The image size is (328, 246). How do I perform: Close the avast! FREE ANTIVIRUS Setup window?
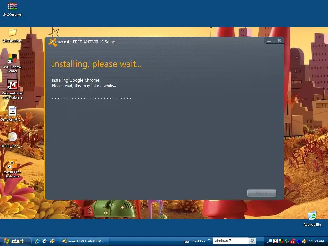click(279, 40)
